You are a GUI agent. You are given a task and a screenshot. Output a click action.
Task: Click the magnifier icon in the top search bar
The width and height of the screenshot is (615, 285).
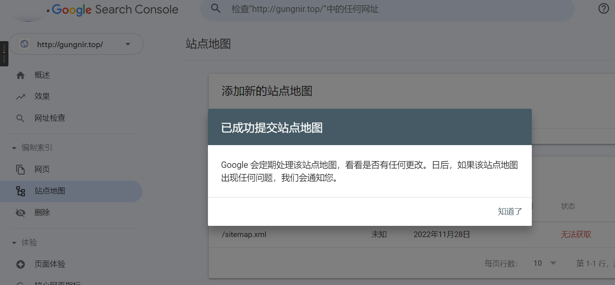[x=216, y=8]
